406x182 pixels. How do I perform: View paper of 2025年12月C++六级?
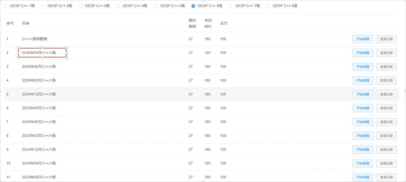pos(386,94)
